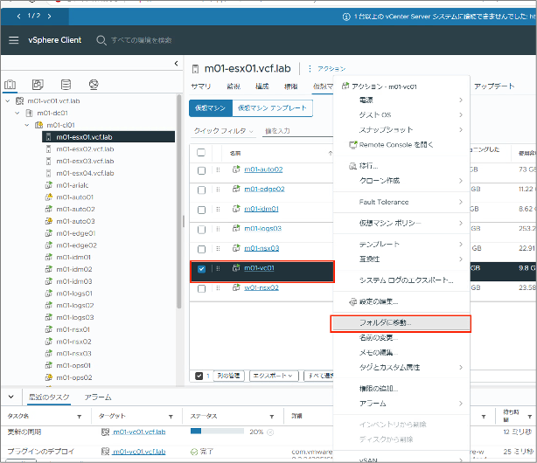Switch to the Summary tab
Screen dimensions: 537x463
[200, 86]
